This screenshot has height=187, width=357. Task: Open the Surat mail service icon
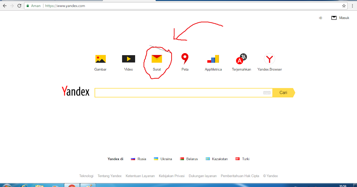157,59
